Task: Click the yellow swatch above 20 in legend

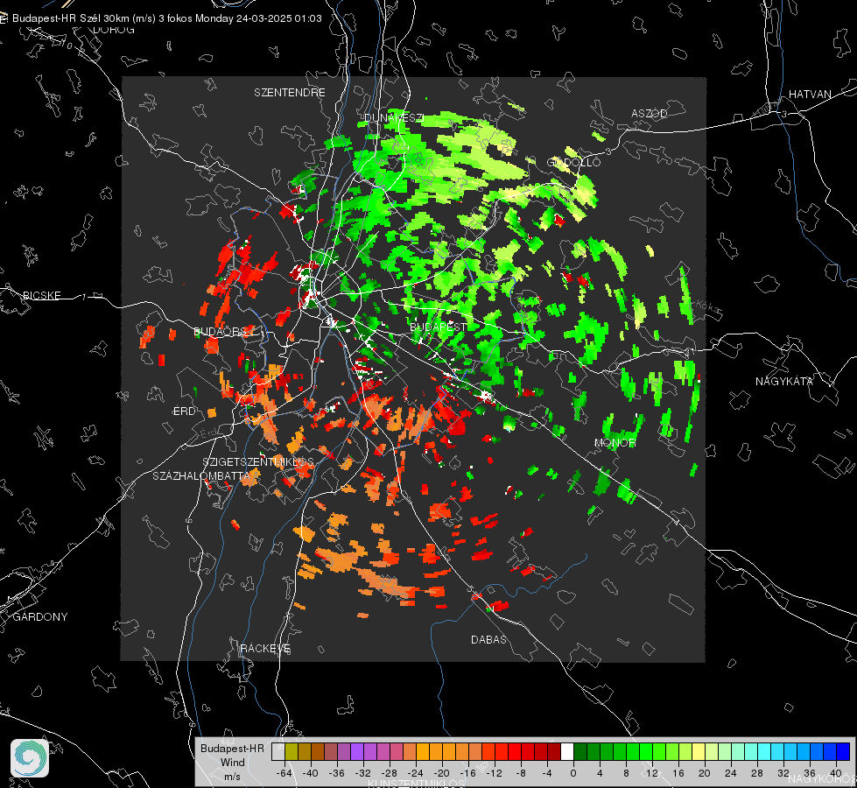Action: tap(699, 751)
